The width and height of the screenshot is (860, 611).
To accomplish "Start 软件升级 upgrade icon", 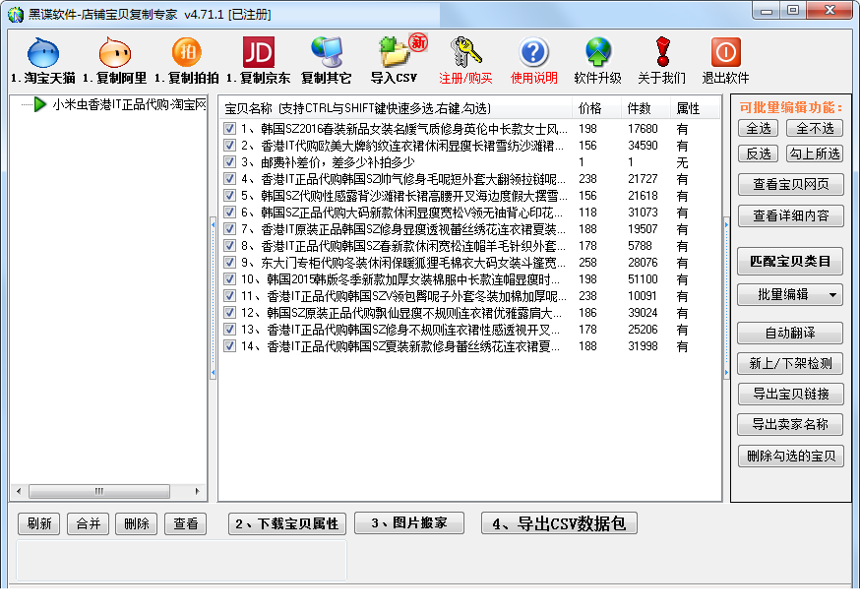I will [598, 53].
